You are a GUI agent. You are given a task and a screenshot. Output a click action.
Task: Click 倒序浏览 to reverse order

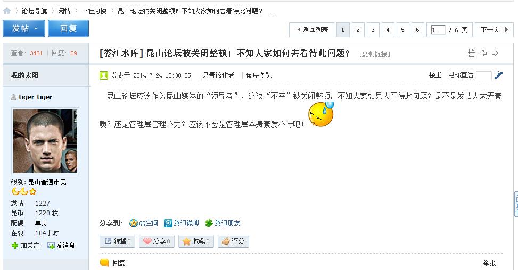coord(259,75)
